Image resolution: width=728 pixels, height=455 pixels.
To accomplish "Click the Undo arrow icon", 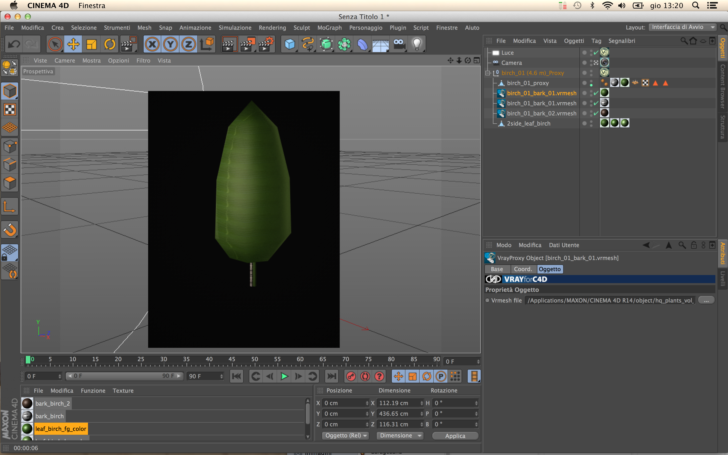I will point(14,44).
